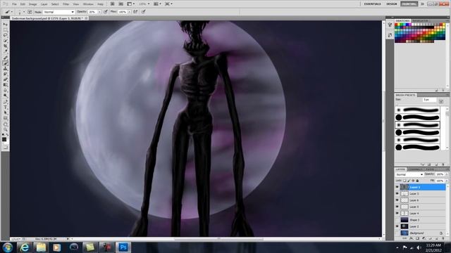Select the Path Selection tool
This screenshot has height=253, width=451.
(5, 112)
